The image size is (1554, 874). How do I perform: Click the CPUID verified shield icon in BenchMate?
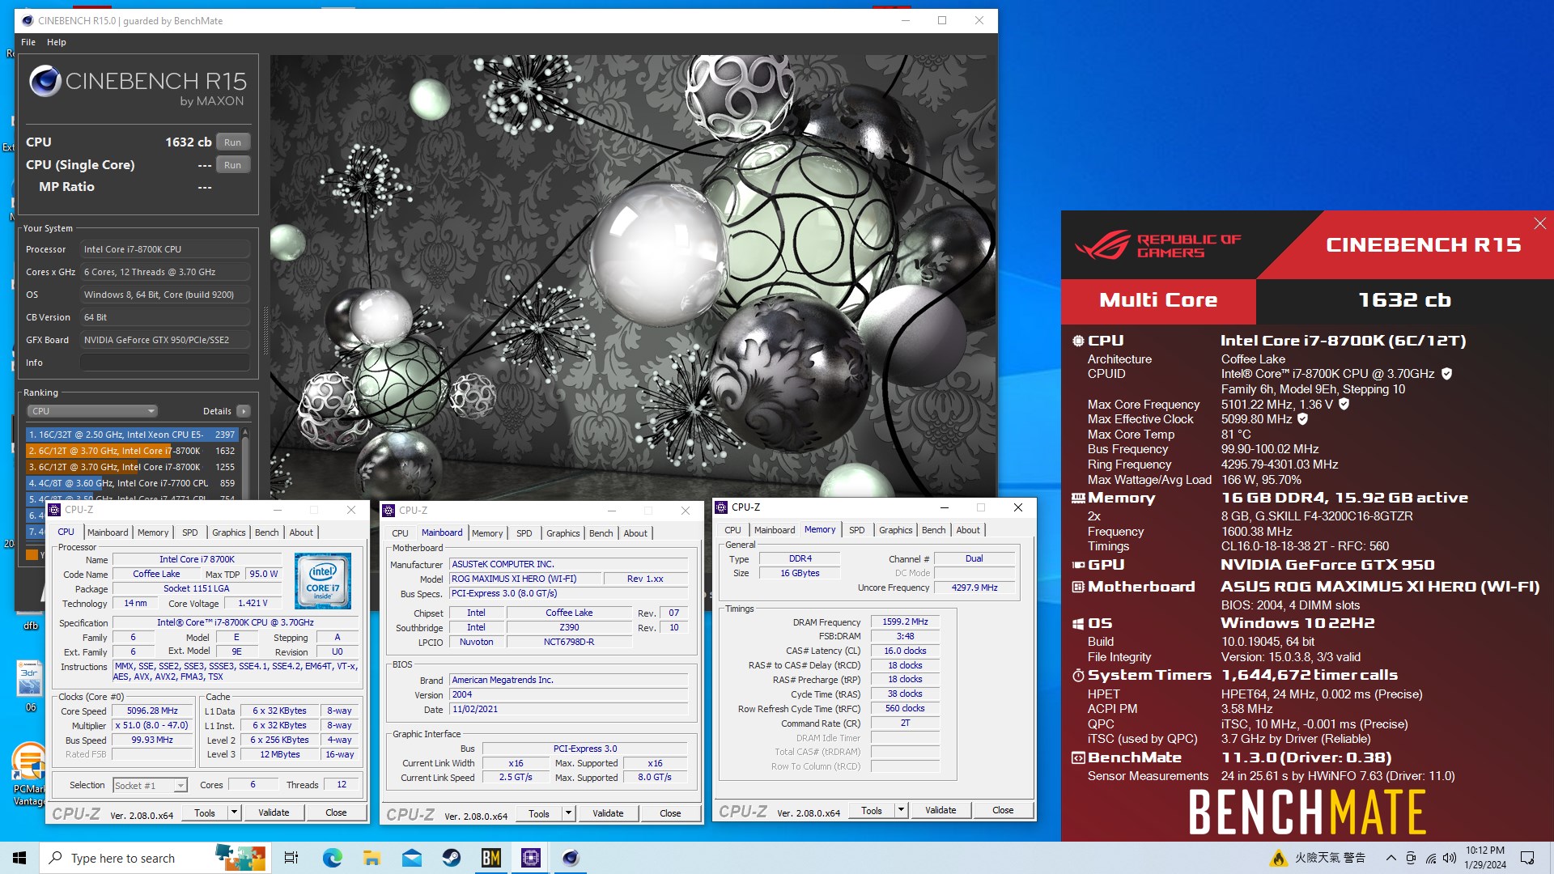tap(1446, 374)
